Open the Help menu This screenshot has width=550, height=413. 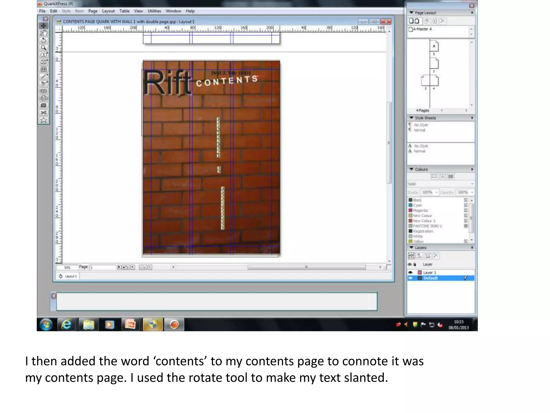coord(190,11)
